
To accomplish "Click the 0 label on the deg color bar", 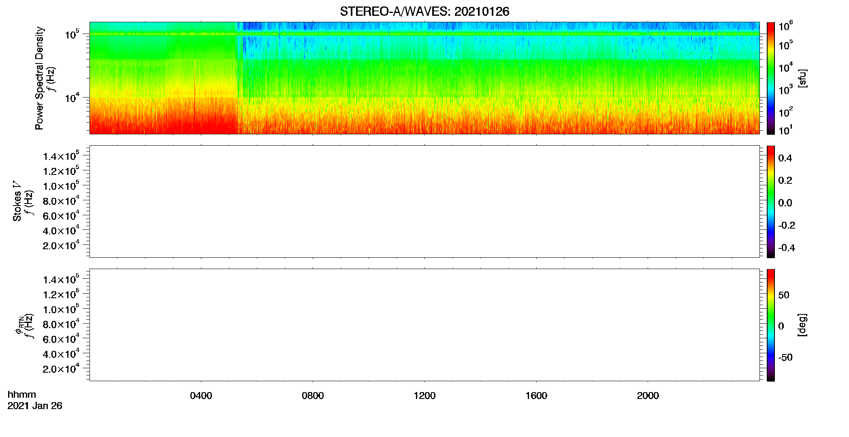I will [x=781, y=326].
